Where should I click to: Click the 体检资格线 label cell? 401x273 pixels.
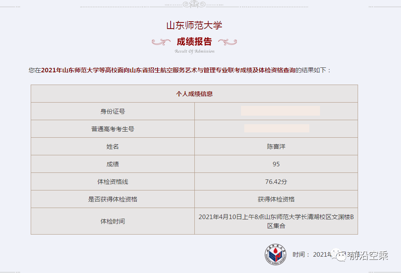coord(113,181)
